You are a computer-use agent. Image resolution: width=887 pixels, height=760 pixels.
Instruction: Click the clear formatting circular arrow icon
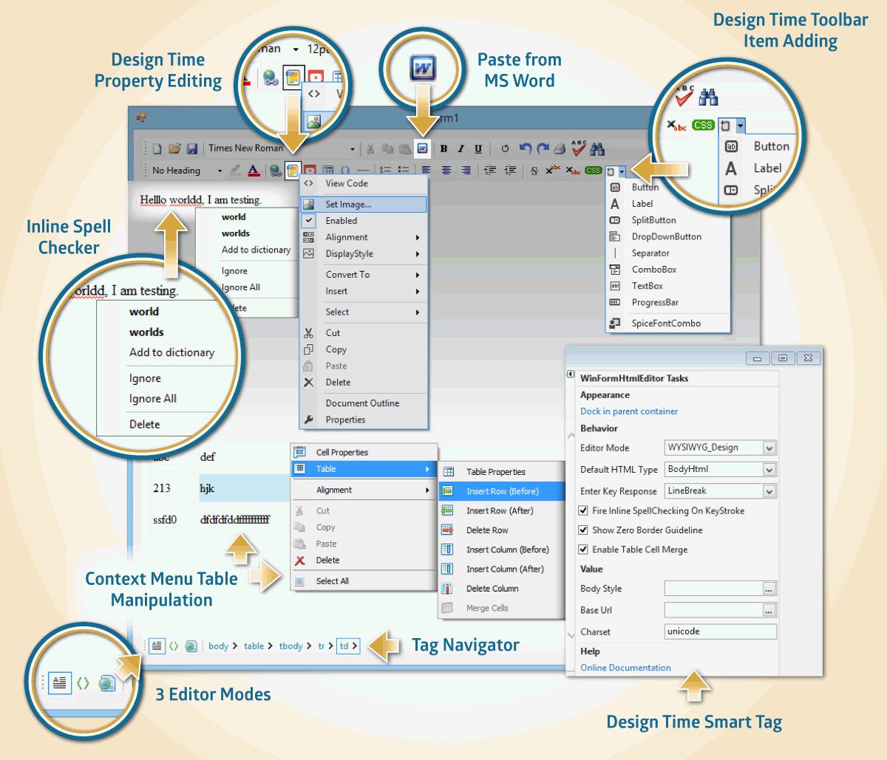click(x=505, y=148)
